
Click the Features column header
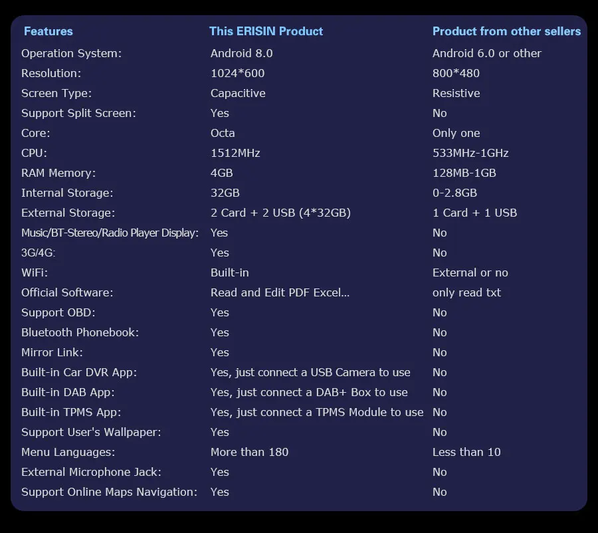point(48,31)
